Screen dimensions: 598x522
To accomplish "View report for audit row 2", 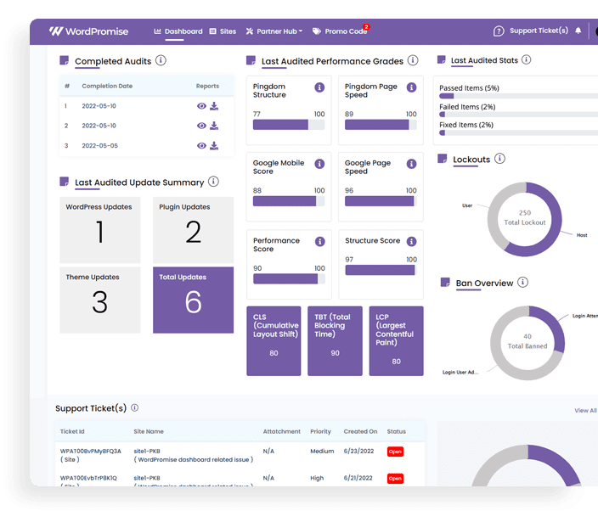I will (x=201, y=126).
